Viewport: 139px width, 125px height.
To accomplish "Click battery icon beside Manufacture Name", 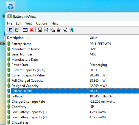I will coord(9,49).
